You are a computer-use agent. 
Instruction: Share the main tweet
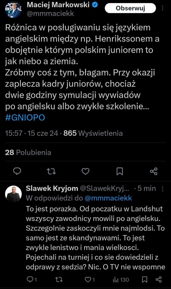point(154,171)
